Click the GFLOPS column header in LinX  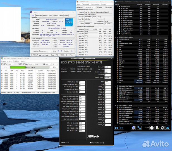point(30,71)
